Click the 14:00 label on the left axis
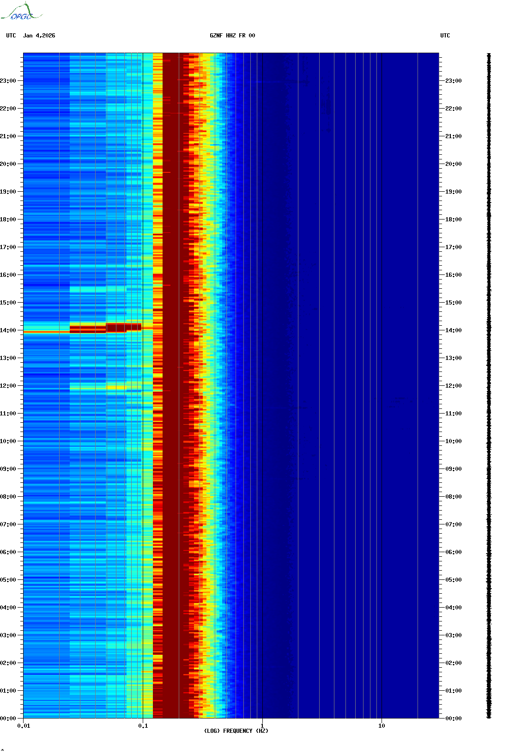This screenshot has width=509, height=755. [x=8, y=330]
